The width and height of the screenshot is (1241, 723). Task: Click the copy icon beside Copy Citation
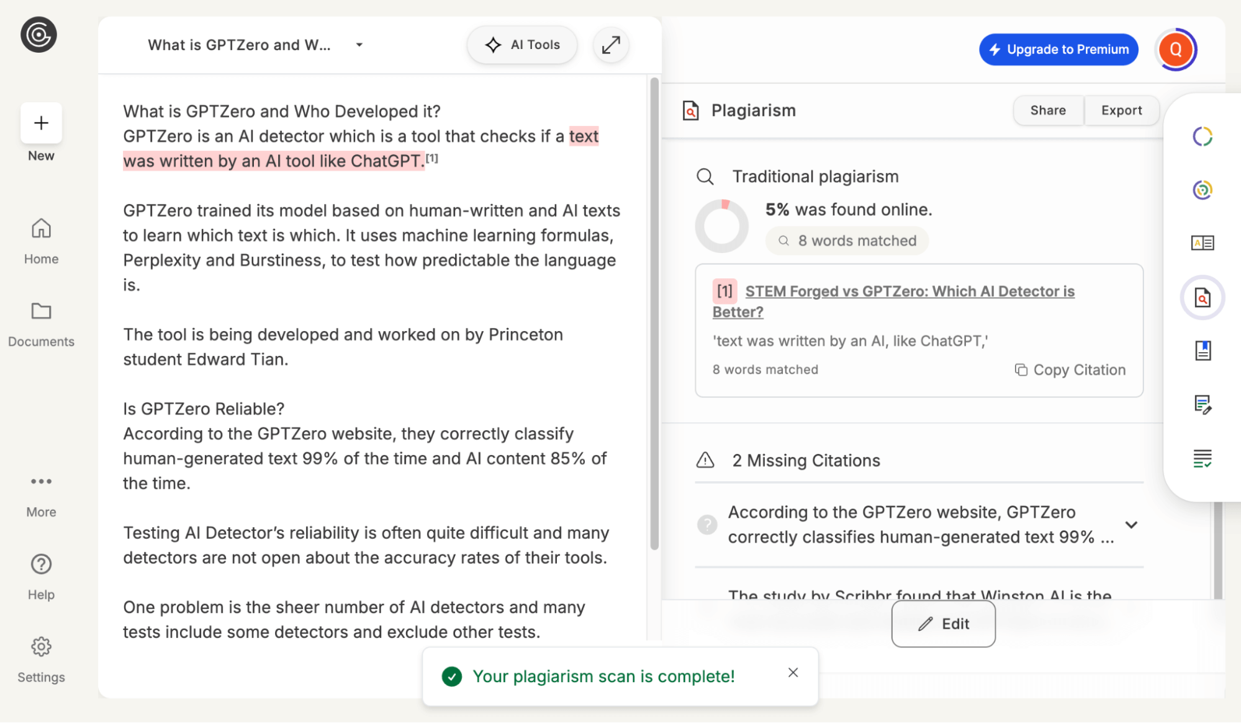[1021, 370]
